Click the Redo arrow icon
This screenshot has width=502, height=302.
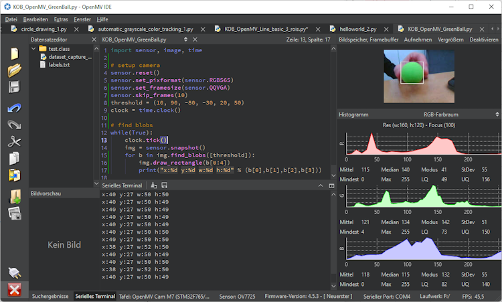(14, 125)
